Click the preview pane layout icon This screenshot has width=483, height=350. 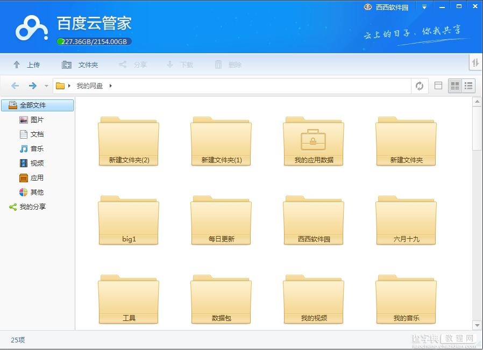coord(438,85)
